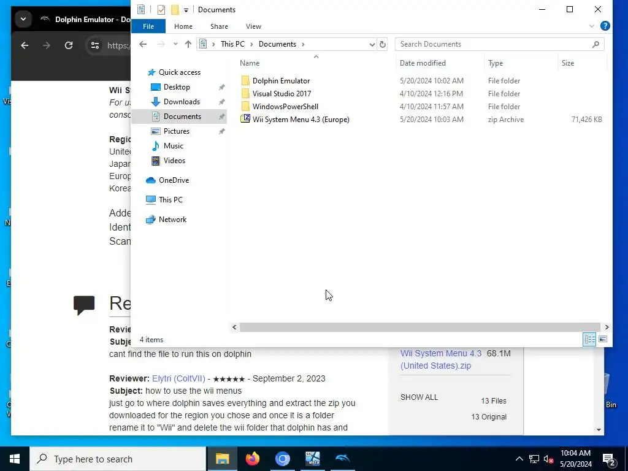Go back in the browser window
This screenshot has height=471, width=628.
pyautogui.click(x=25, y=45)
